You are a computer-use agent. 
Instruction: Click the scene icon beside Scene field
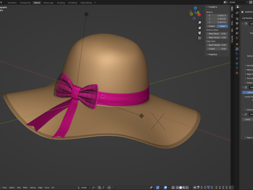[226, 2]
